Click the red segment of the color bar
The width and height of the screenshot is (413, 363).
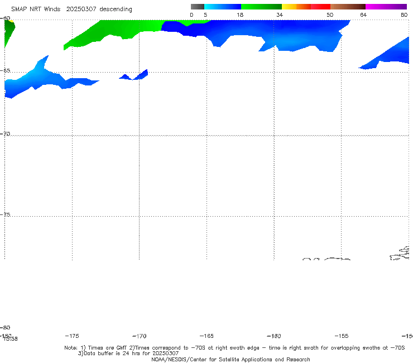coord(320,7)
